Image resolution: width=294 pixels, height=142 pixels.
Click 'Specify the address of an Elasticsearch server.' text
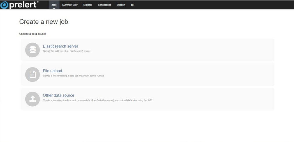coord(67,51)
